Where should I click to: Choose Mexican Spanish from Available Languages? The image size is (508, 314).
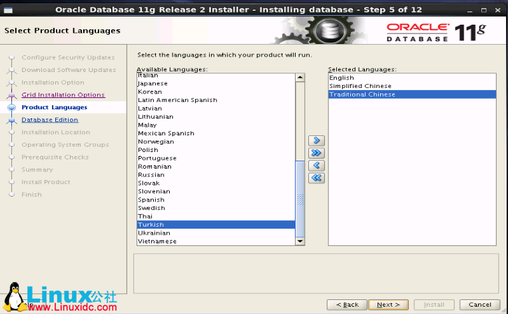tap(216, 133)
